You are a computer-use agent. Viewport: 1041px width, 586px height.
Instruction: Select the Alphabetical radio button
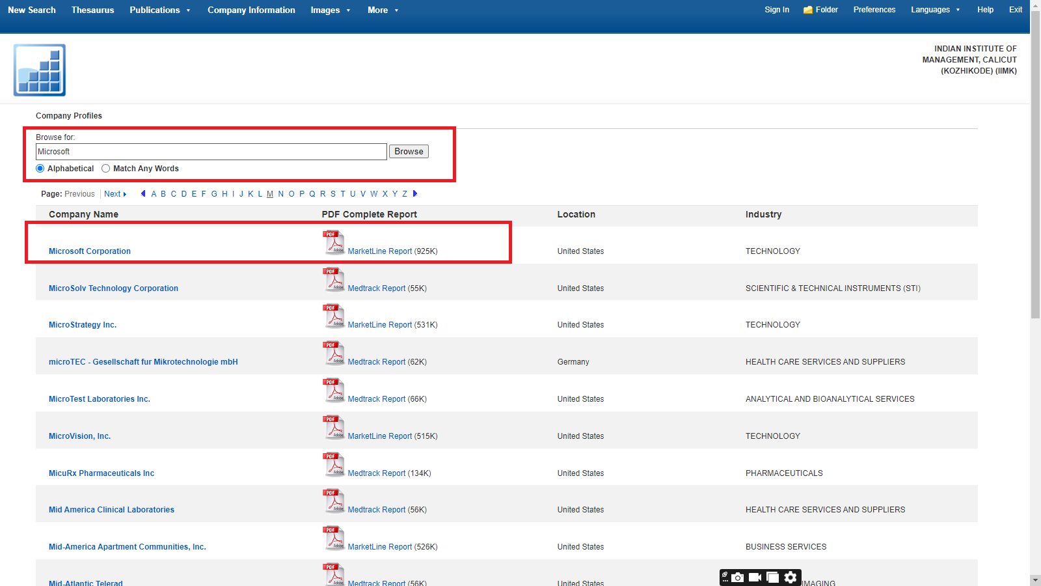coord(40,169)
